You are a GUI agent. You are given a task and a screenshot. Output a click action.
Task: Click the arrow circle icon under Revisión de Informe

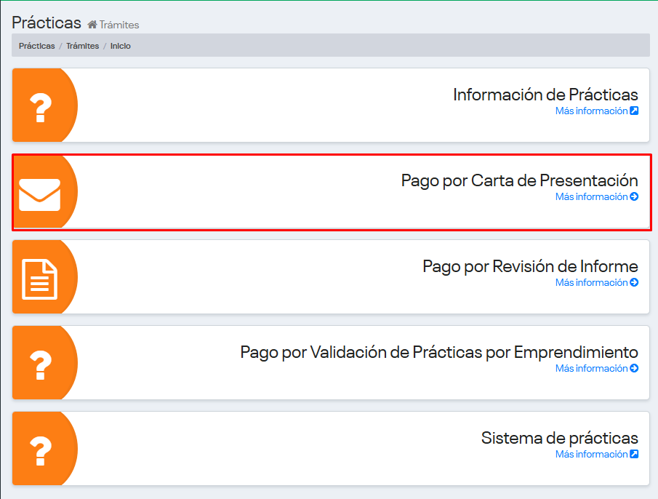[x=634, y=283]
